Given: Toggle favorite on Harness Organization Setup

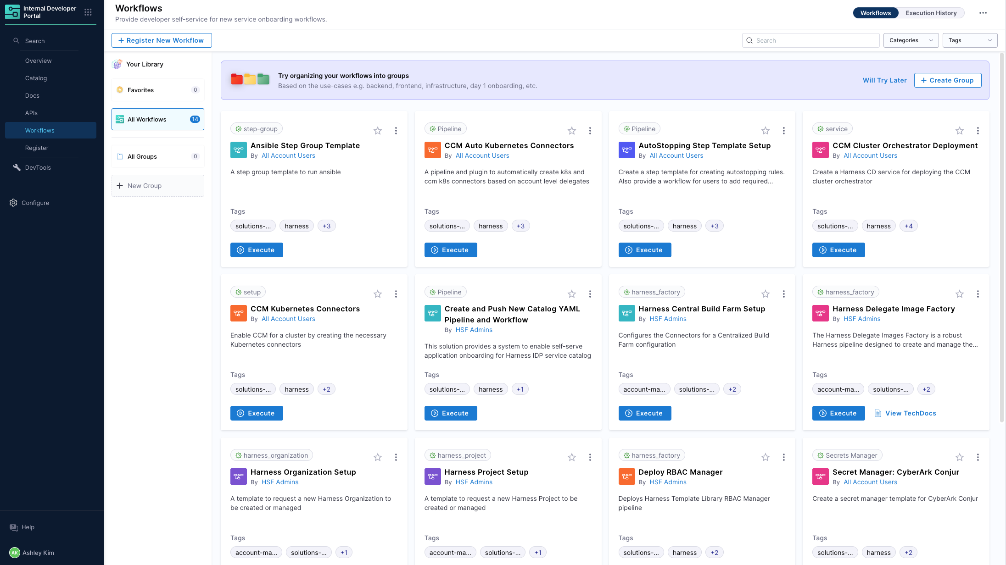Looking at the screenshot, I should tap(378, 457).
